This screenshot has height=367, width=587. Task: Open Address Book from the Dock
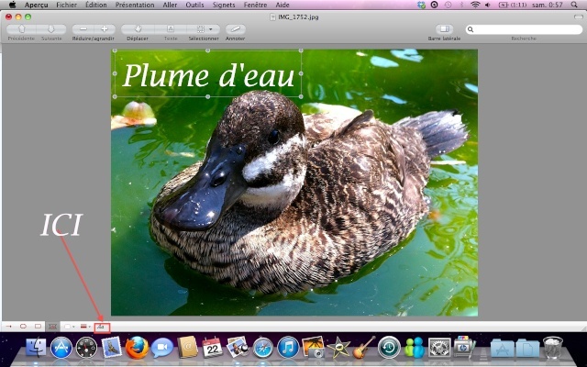click(x=187, y=347)
